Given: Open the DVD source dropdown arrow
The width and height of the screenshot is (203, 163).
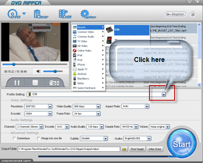Looking at the screenshot, I should 24,14.
